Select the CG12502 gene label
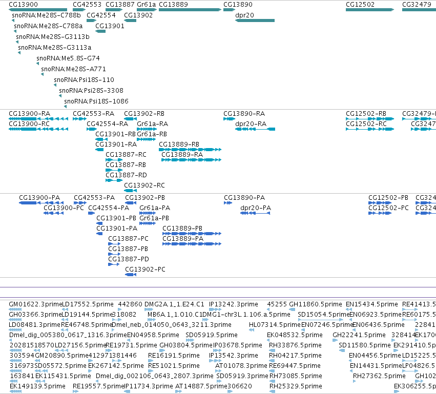 [x=360, y=5]
